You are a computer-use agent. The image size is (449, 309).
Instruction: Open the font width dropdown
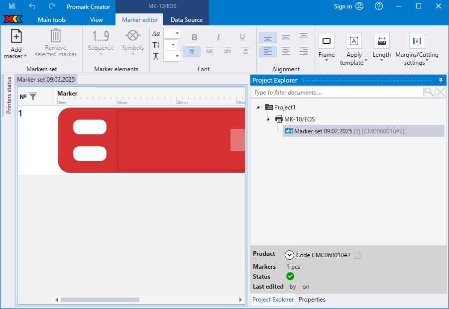172,56
